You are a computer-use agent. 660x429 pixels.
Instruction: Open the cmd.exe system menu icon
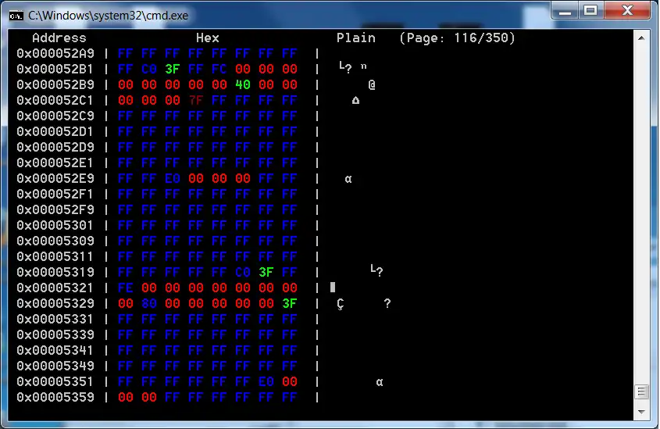click(16, 16)
